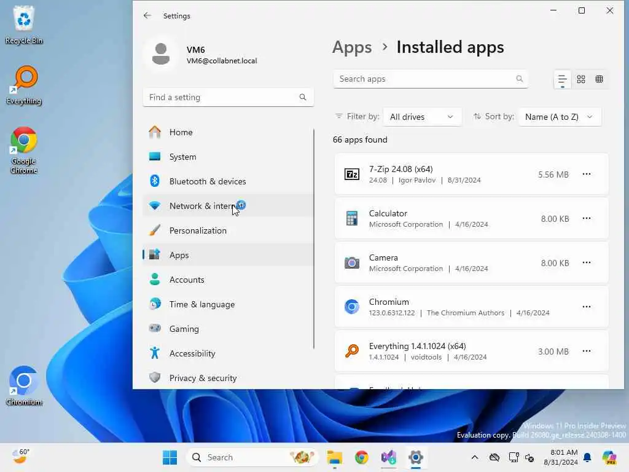Open Accessibility settings
This screenshot has height=472, width=629.
[x=229, y=353]
